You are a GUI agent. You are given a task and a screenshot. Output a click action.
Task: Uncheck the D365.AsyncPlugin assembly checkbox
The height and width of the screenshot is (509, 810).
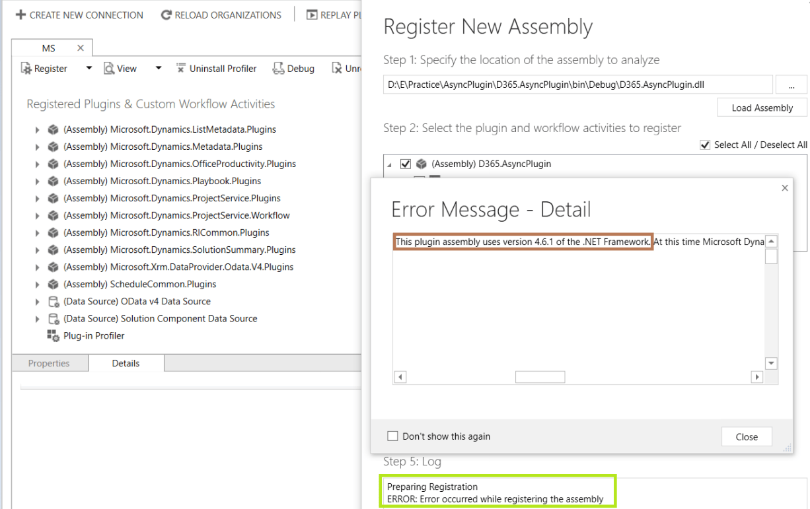pos(406,164)
